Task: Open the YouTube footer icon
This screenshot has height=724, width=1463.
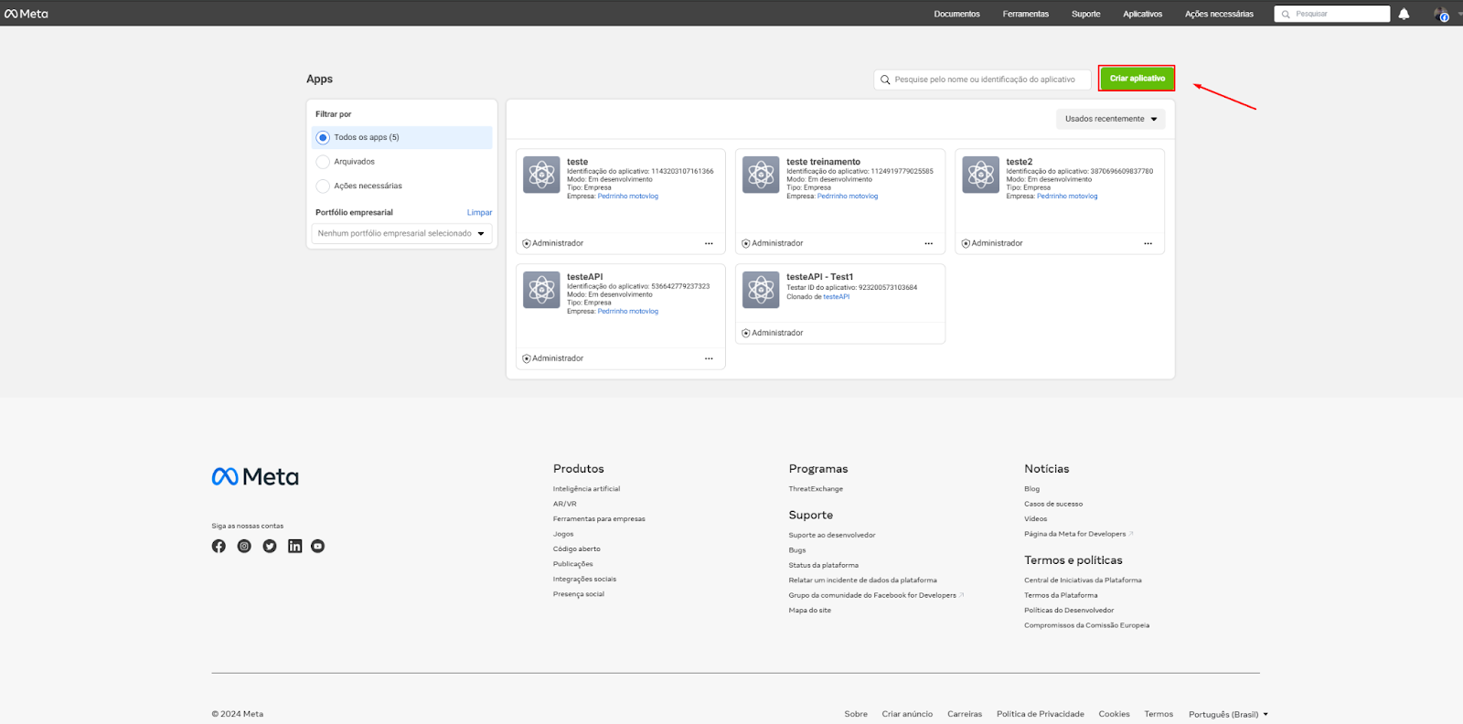Action: pos(318,546)
